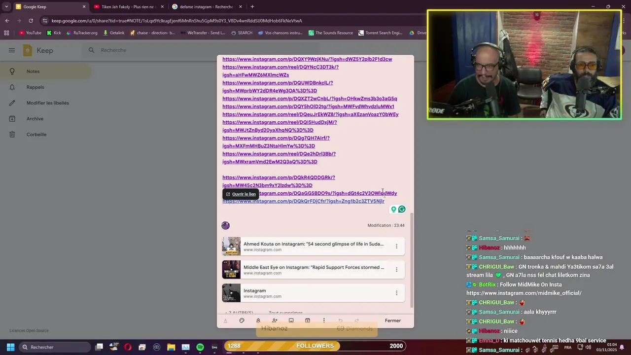The width and height of the screenshot is (631, 355).
Task: Open the Live app on the taskbar
Action: coord(214,347)
